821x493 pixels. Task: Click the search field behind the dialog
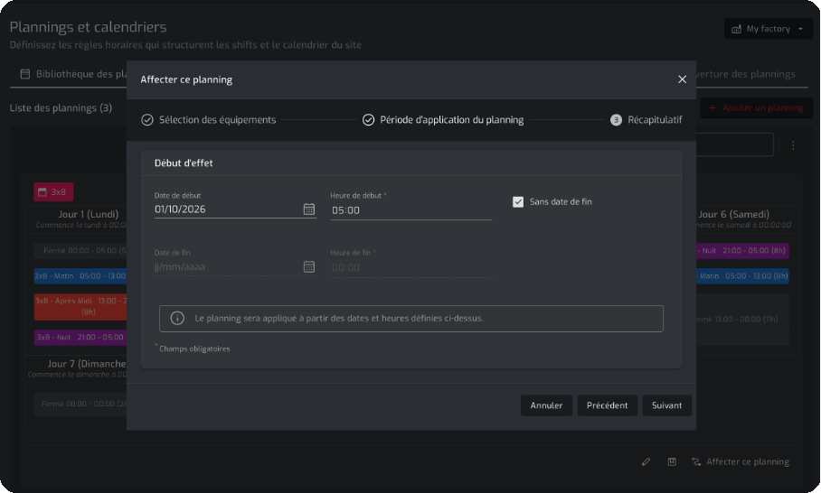[x=734, y=144]
